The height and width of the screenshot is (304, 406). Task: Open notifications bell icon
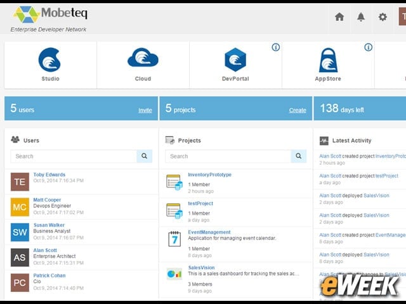(x=361, y=17)
